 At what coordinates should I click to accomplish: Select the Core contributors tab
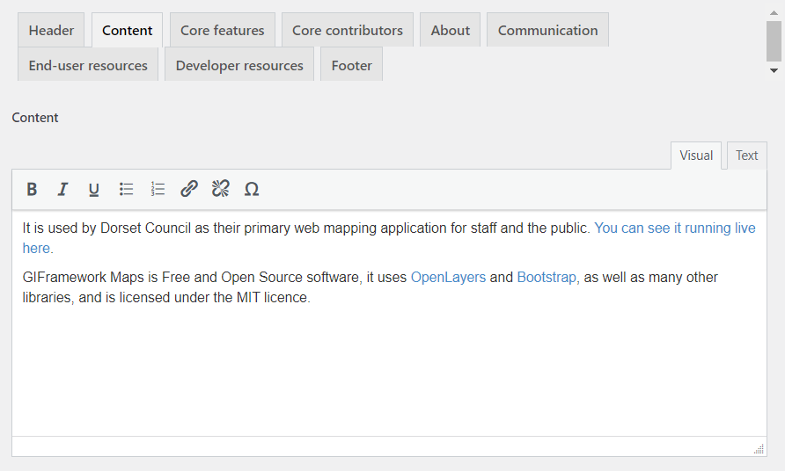(348, 30)
